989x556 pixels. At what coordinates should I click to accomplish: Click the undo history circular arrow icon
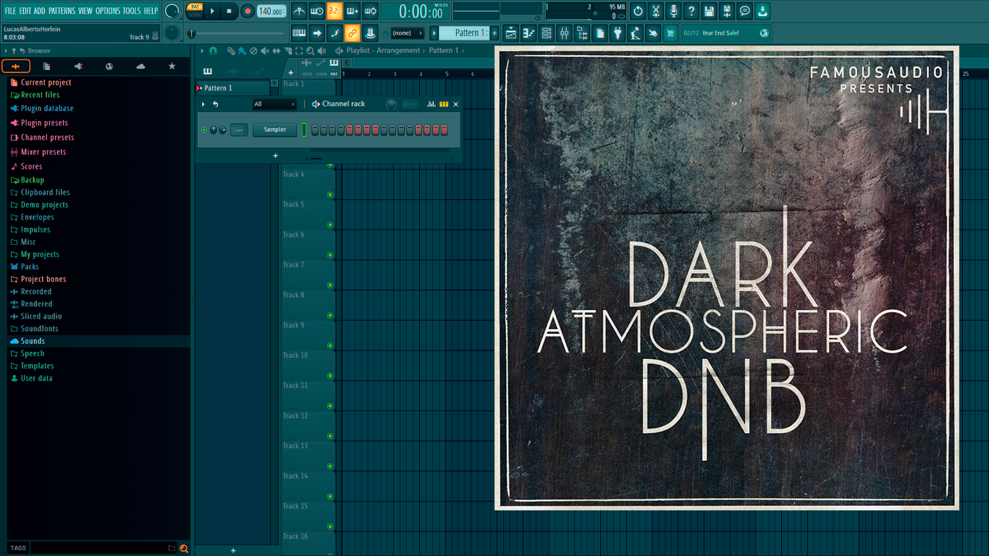click(x=638, y=11)
